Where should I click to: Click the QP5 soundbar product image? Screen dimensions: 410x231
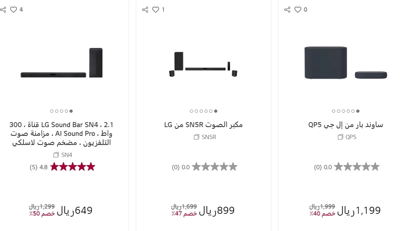345,62
